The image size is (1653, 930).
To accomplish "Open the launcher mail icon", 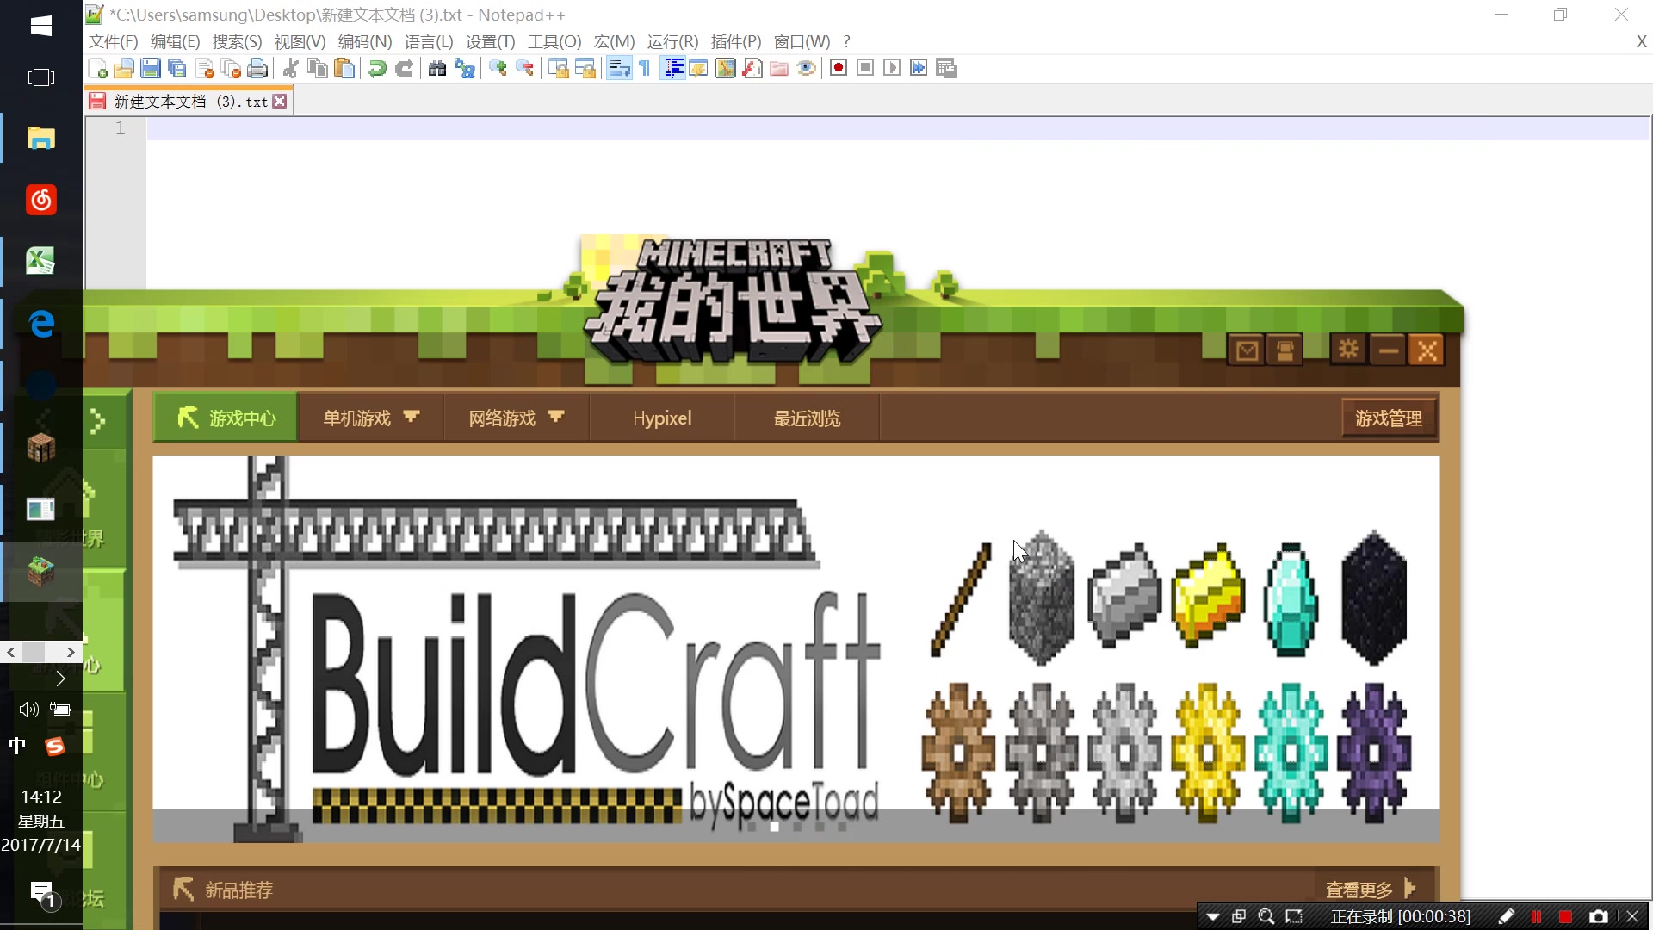I will tap(1247, 350).
